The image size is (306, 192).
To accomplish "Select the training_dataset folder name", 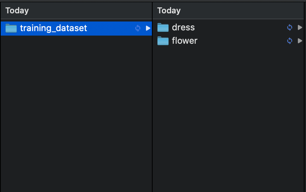I will pyautogui.click(x=53, y=28).
